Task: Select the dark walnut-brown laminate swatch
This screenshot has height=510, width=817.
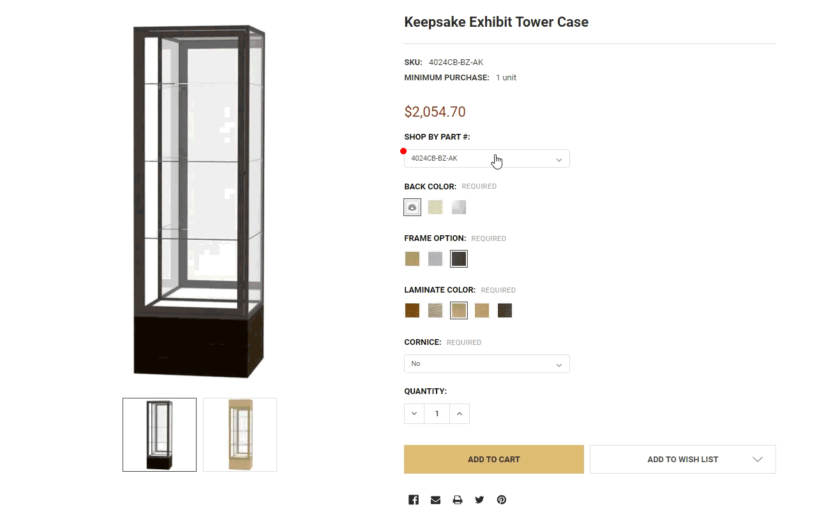Action: pyautogui.click(x=412, y=310)
